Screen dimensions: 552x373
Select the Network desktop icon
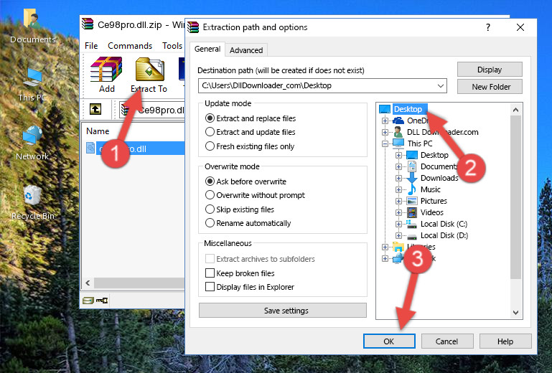32,143
